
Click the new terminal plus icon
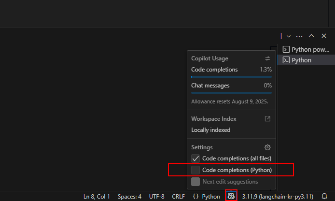pos(281,36)
